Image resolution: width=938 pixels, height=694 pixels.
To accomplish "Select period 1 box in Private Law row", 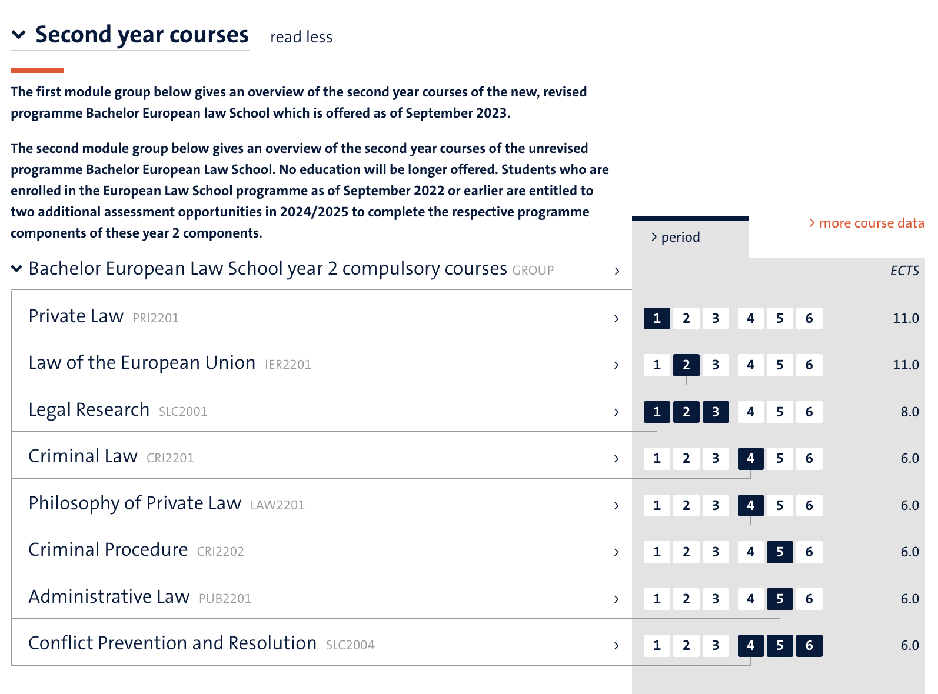I will click(x=657, y=318).
